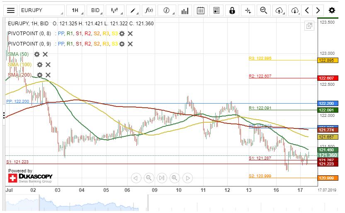Click the Dukascopy Swiss Banking Group logo
Viewport: 345px width, 213px height.
(x=30, y=179)
